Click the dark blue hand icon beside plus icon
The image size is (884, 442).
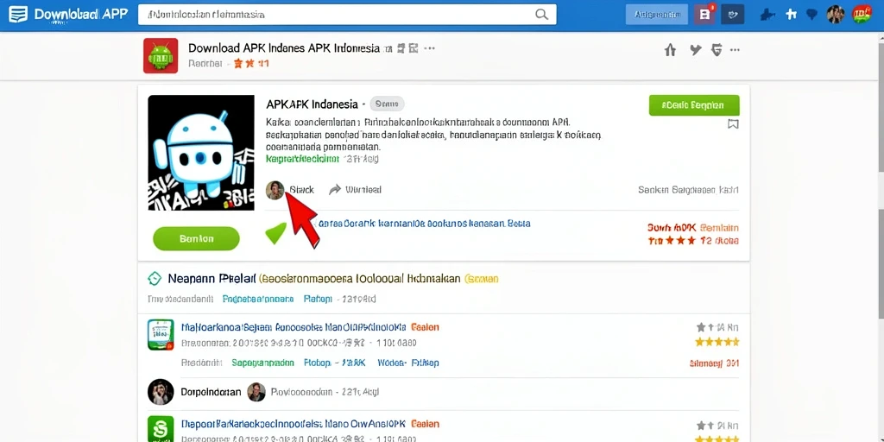[768, 15]
